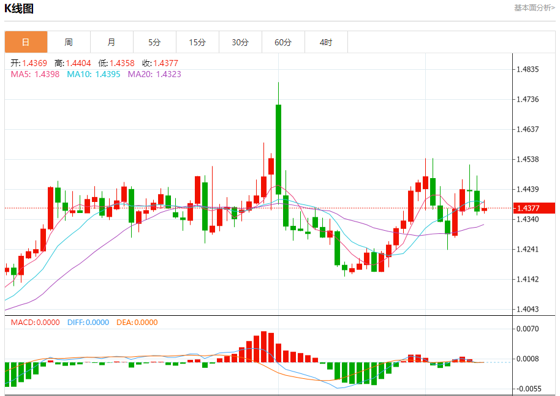
Task: Click the 1.4142 price axis label
Action: pos(528,279)
